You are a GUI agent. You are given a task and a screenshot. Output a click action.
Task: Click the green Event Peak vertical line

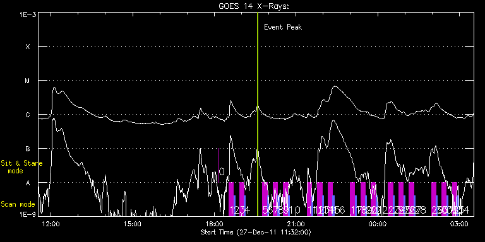pyautogui.click(x=258, y=114)
